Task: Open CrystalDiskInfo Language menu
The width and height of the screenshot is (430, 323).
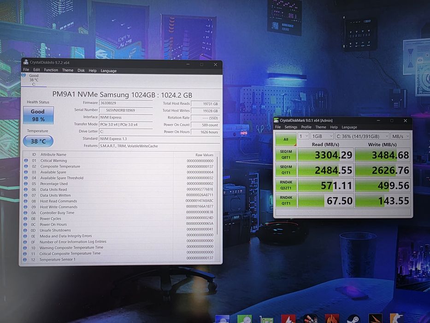Action: pos(109,71)
